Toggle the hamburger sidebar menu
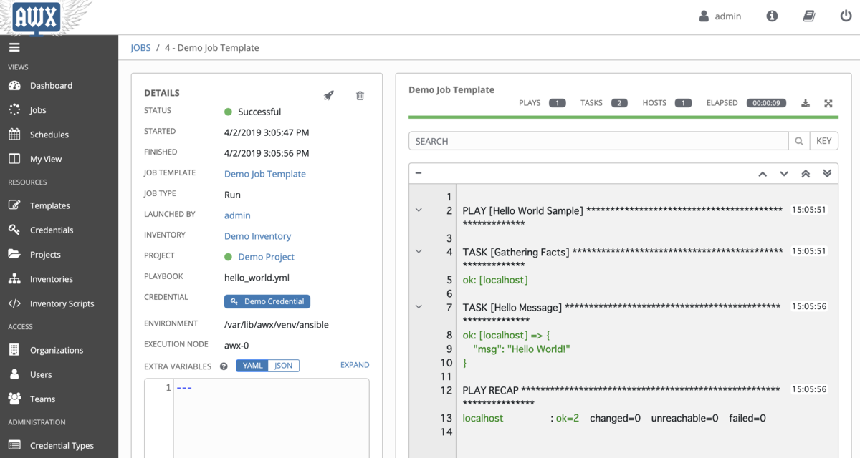 pyautogui.click(x=14, y=47)
